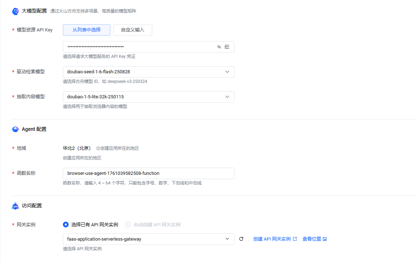
Task: Switch to 自定义输入 tab
Action: 133,30
